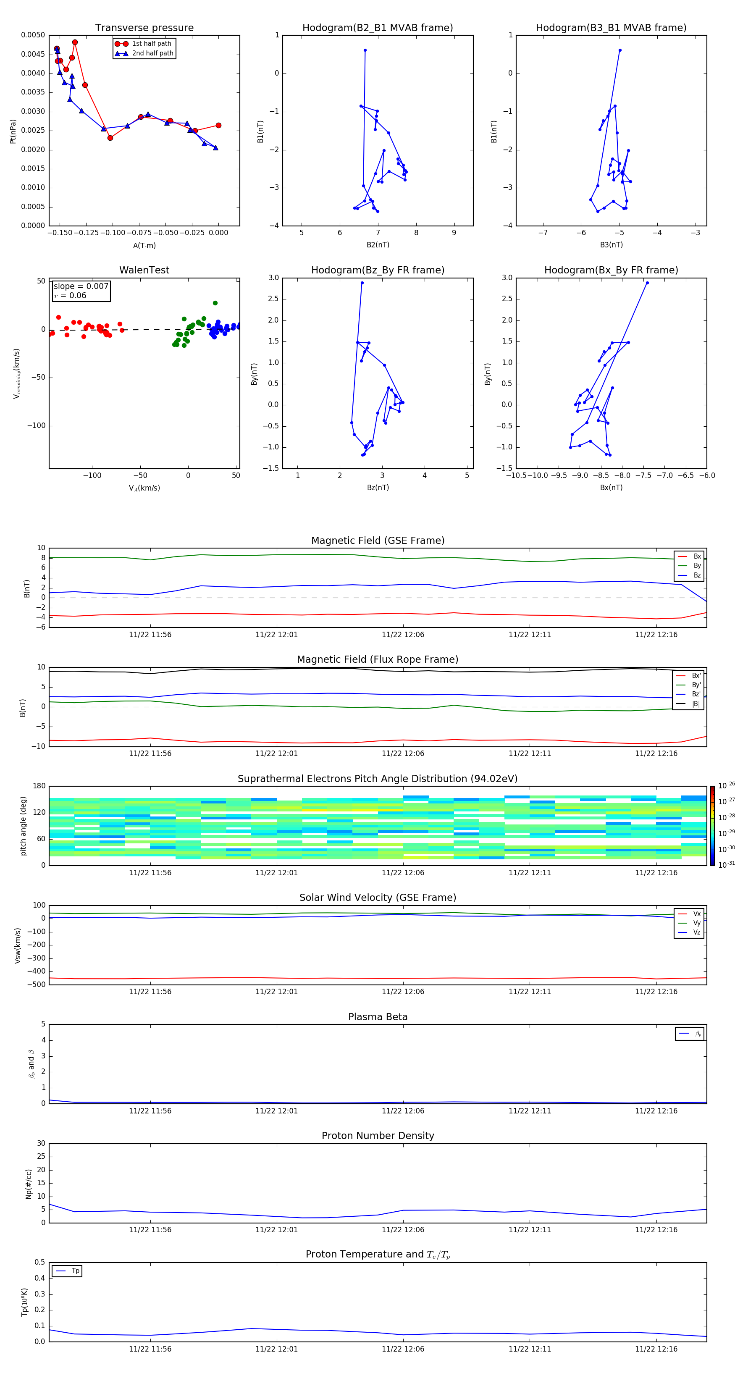Click the "Hodogram(B3_B1 MVAB frame)" title
Screen dimensions: 756x1386
click(x=611, y=28)
